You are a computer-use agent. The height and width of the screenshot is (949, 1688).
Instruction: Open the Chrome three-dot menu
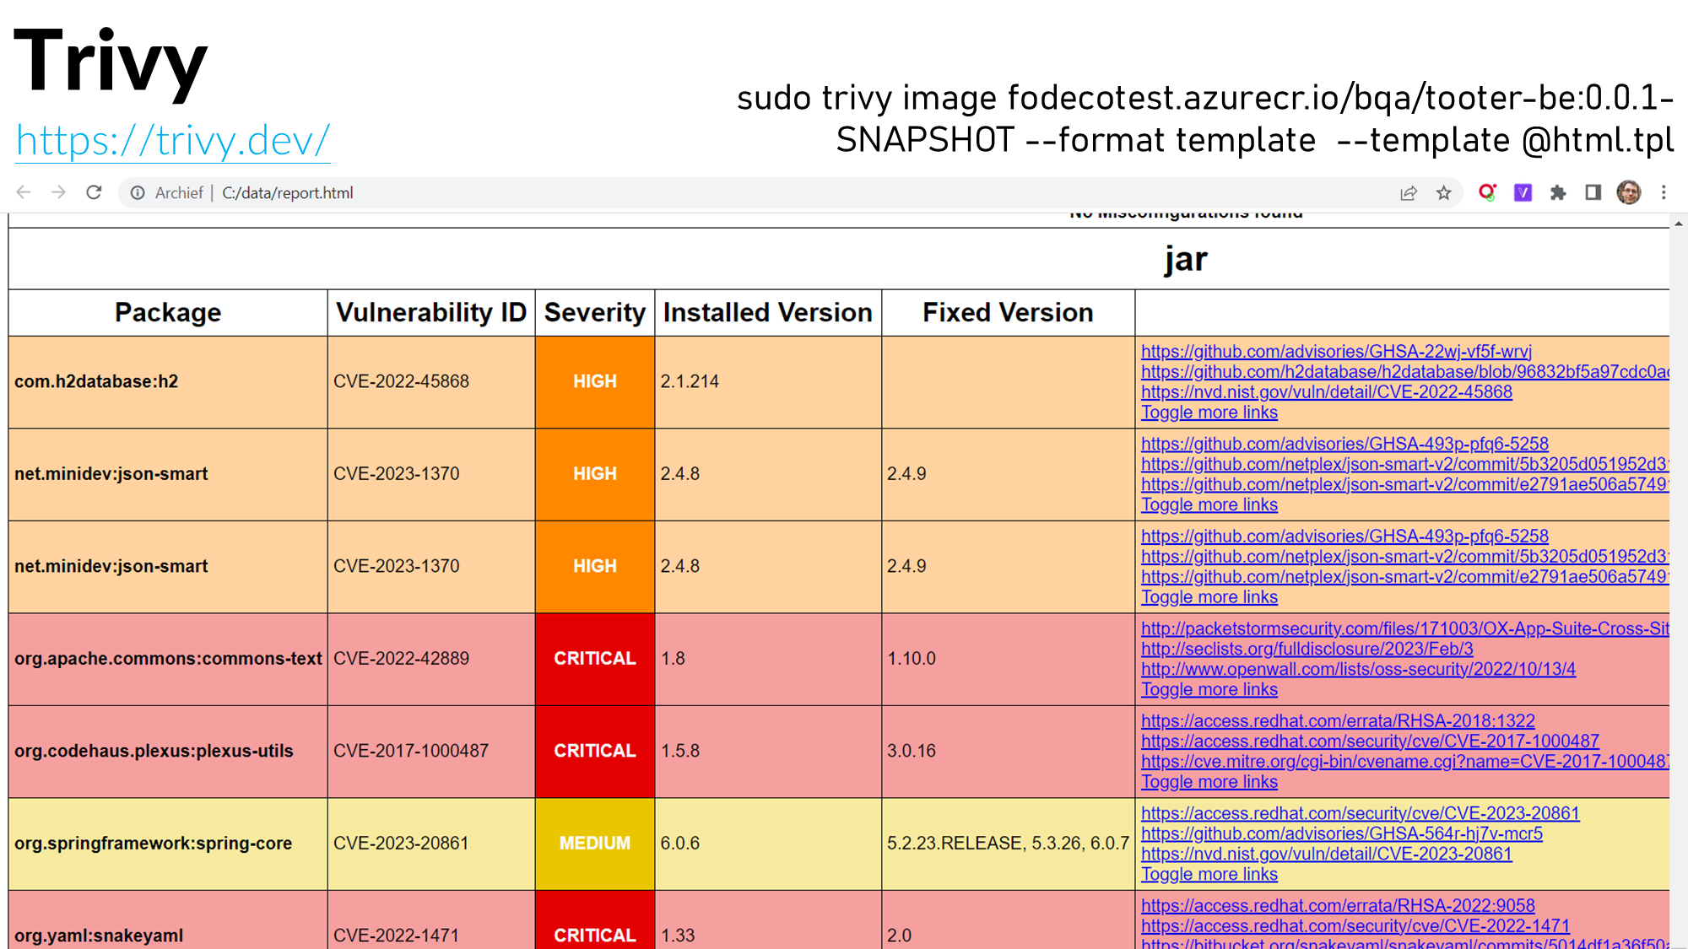pos(1664,193)
